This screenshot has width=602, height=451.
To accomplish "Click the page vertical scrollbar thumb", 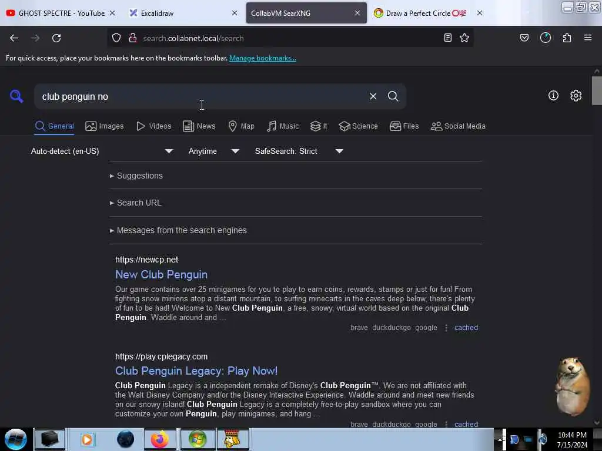I will 596,91.
